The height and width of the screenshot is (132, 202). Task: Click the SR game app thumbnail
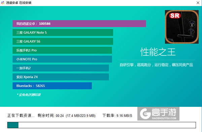182,27
